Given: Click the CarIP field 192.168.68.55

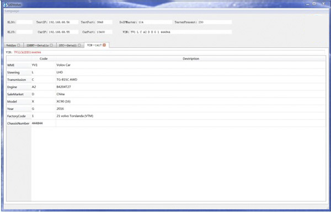Looking at the screenshot, I should 63,32.
